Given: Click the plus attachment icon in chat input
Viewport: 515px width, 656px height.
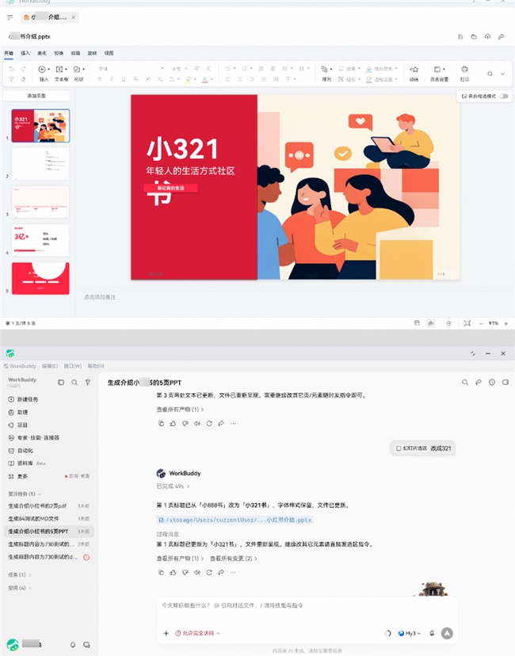Looking at the screenshot, I should (166, 633).
